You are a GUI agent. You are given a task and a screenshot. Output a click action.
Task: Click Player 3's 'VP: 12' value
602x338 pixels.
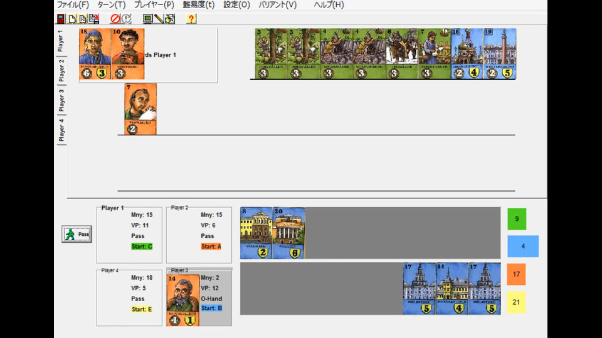[209, 288]
